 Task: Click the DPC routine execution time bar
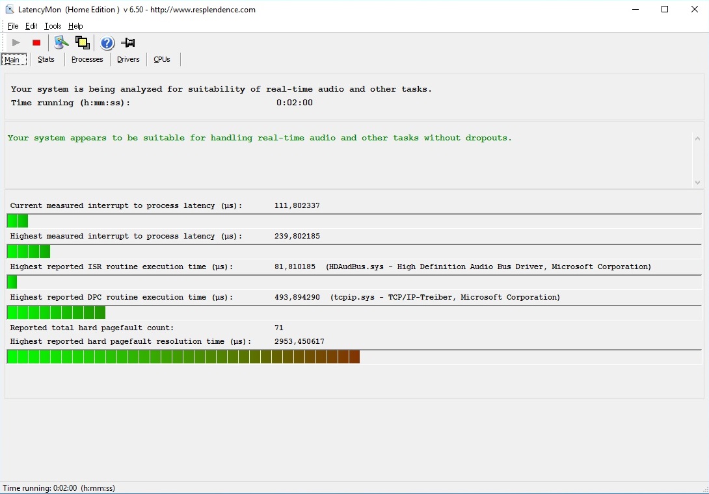tap(354, 312)
